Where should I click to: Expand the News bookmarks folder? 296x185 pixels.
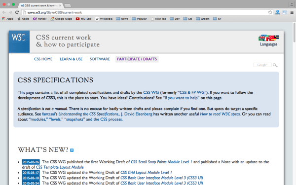coord(122,19)
